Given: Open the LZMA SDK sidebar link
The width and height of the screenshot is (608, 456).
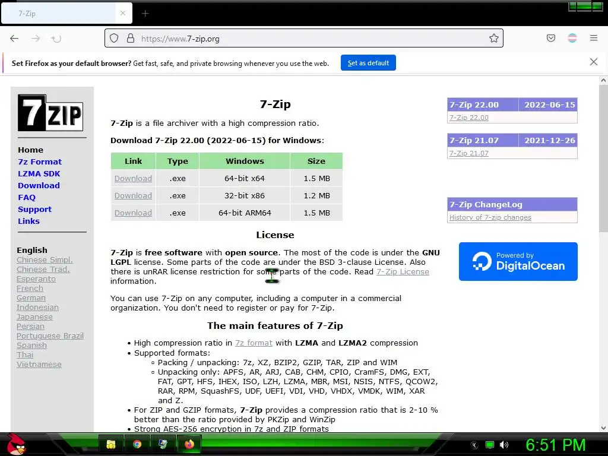Looking at the screenshot, I should pos(39,174).
